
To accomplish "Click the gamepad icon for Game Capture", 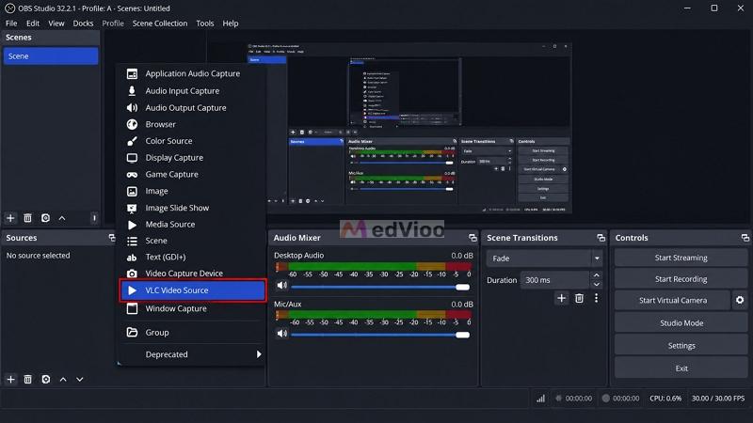I will pyautogui.click(x=132, y=175).
